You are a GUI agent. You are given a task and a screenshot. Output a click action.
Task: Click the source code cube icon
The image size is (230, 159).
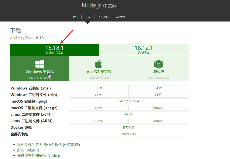pyautogui.click(x=159, y=64)
